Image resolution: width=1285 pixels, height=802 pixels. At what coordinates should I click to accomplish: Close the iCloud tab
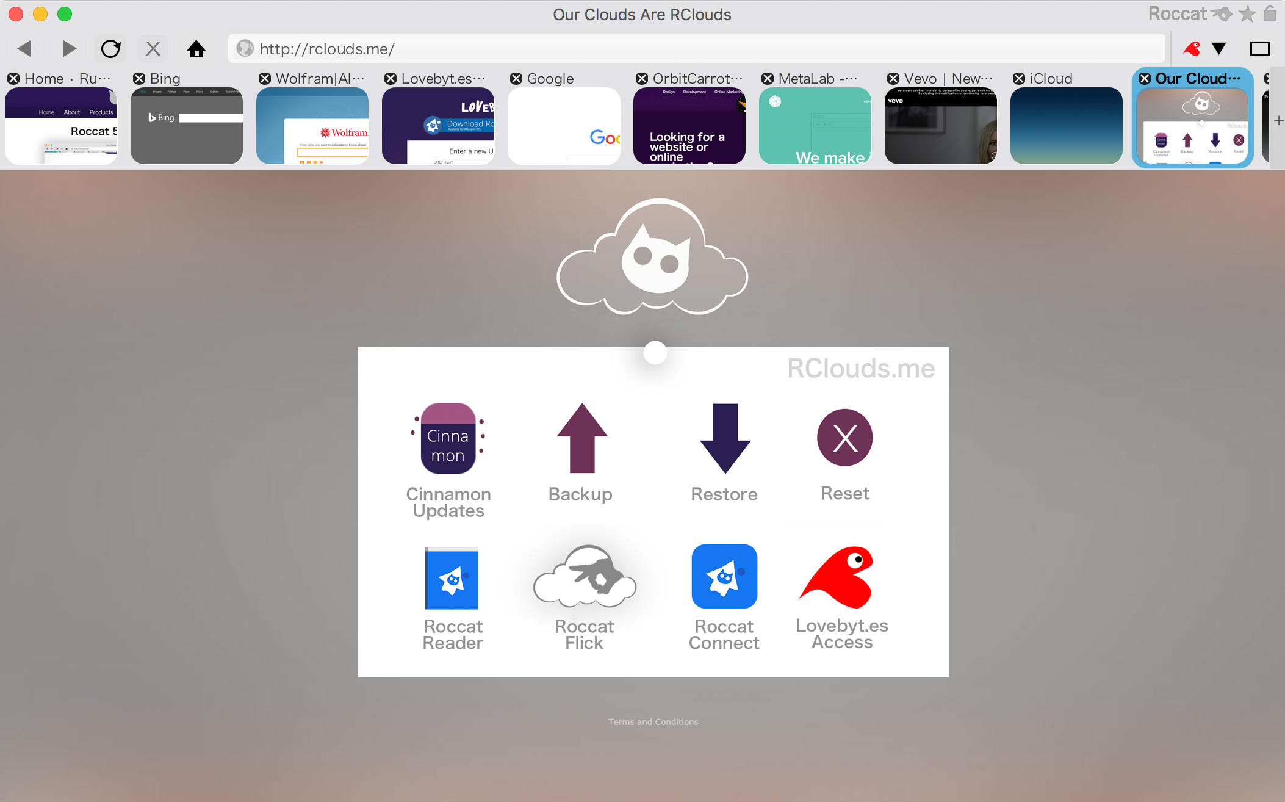(1019, 79)
